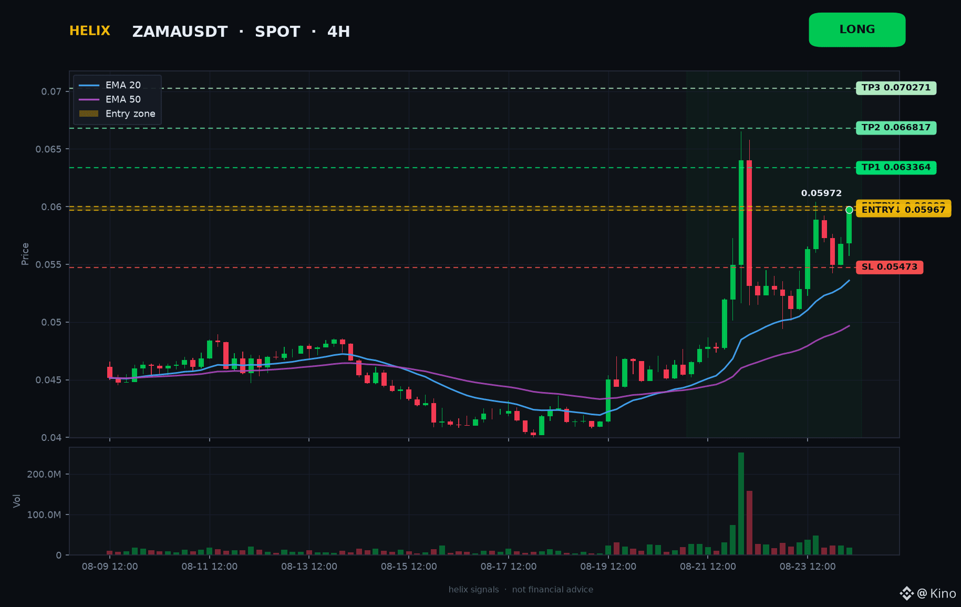This screenshot has height=607, width=961.
Task: Click the @Kino author handle
Action: click(936, 593)
